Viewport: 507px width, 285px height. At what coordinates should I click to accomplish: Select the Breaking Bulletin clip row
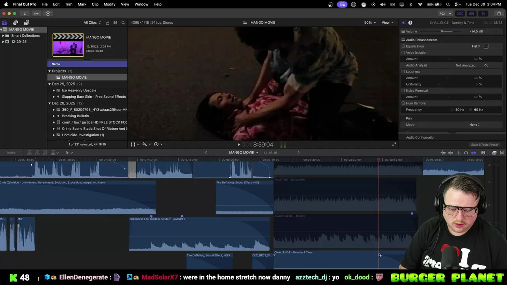[87, 116]
